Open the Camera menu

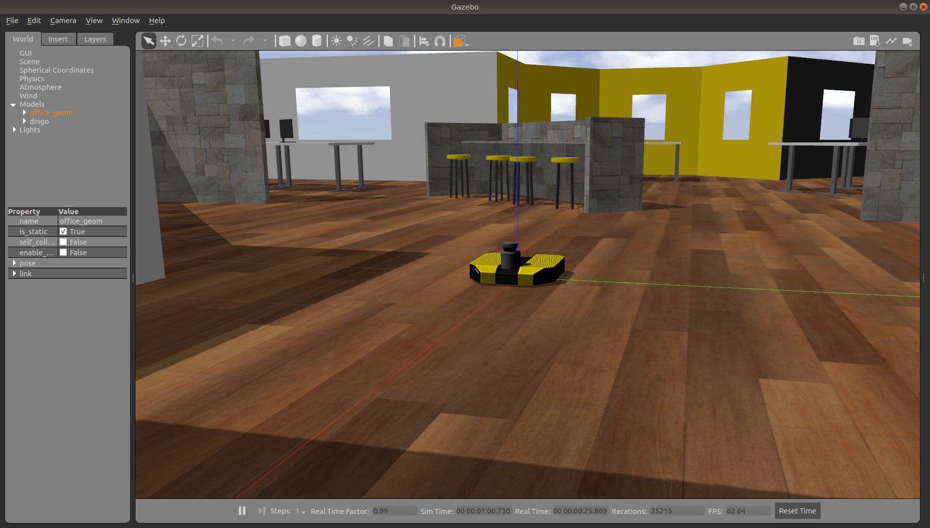click(x=63, y=21)
